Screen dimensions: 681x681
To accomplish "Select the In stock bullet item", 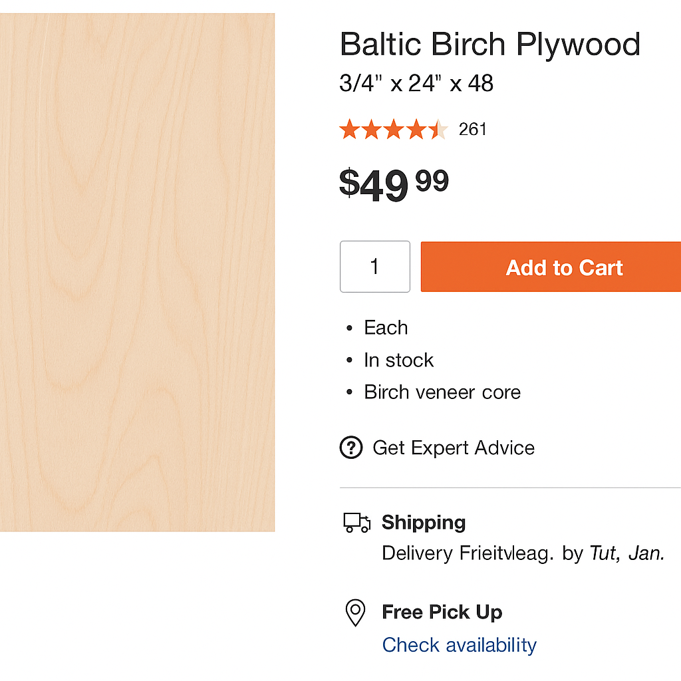I will pyautogui.click(x=398, y=360).
